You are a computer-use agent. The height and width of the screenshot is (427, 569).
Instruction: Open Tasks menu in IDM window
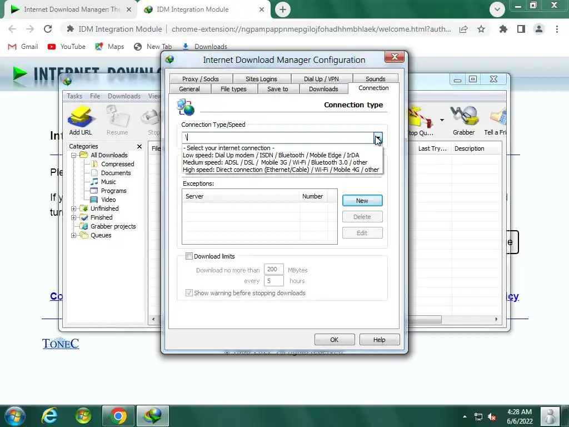click(x=74, y=96)
